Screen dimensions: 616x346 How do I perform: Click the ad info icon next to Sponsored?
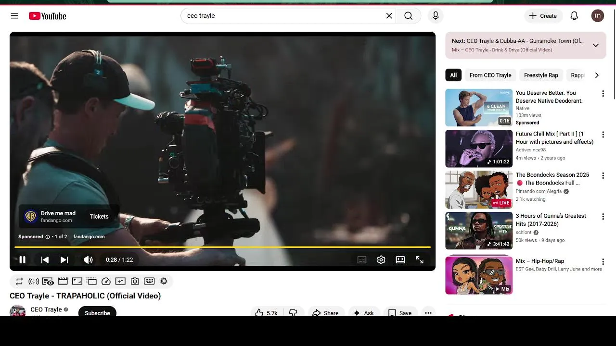48,237
